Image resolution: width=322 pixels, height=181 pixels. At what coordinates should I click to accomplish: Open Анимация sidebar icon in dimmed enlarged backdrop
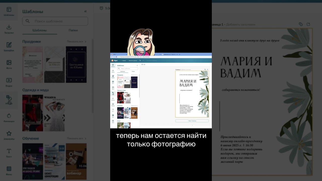(x=9, y=117)
